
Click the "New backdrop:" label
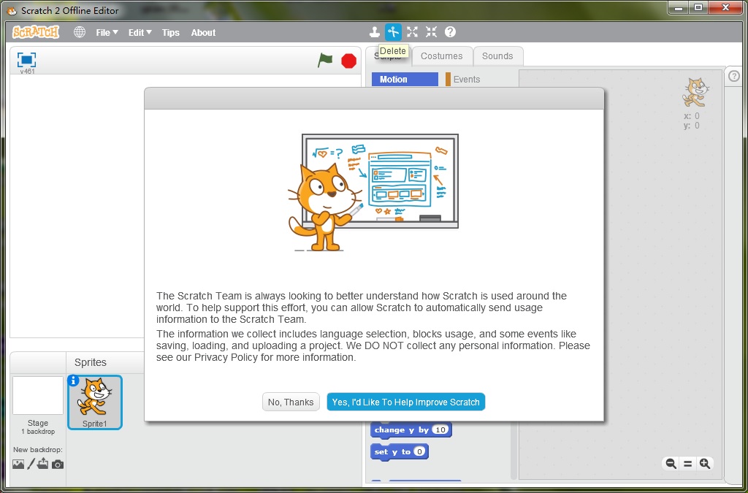(38, 450)
